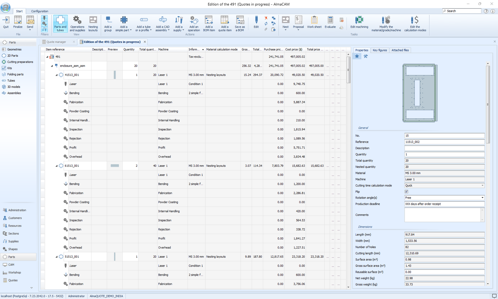This screenshot has height=299, width=498.
Task: Click Add a BOM item icon
Action: [209, 20]
